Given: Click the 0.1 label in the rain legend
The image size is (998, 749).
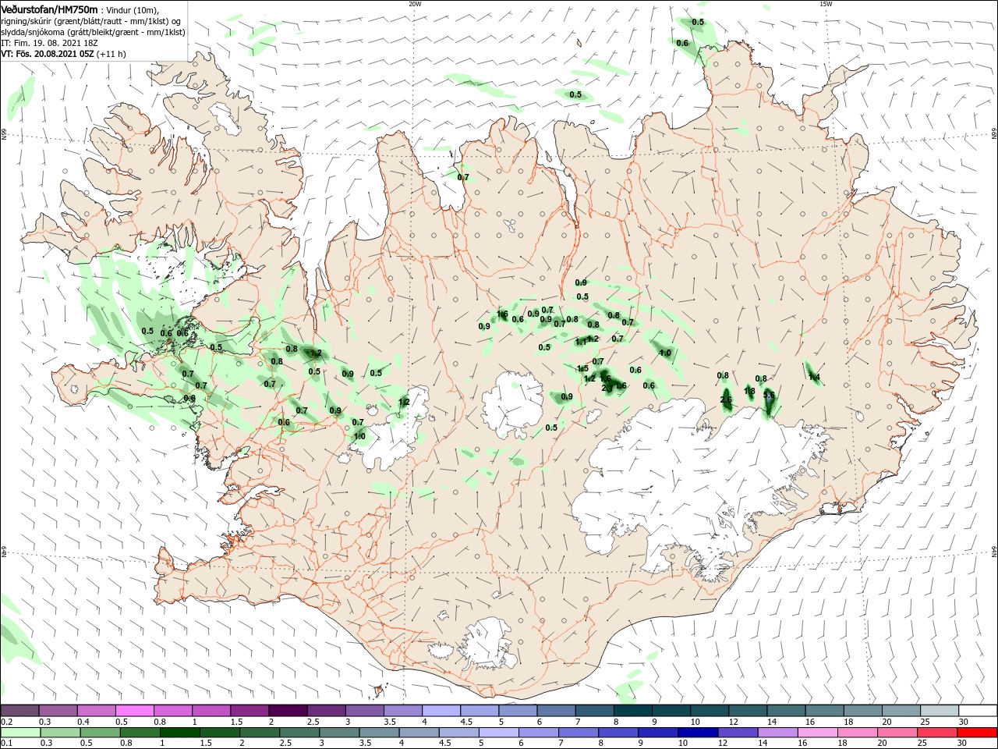Looking at the screenshot, I should click(6, 743).
